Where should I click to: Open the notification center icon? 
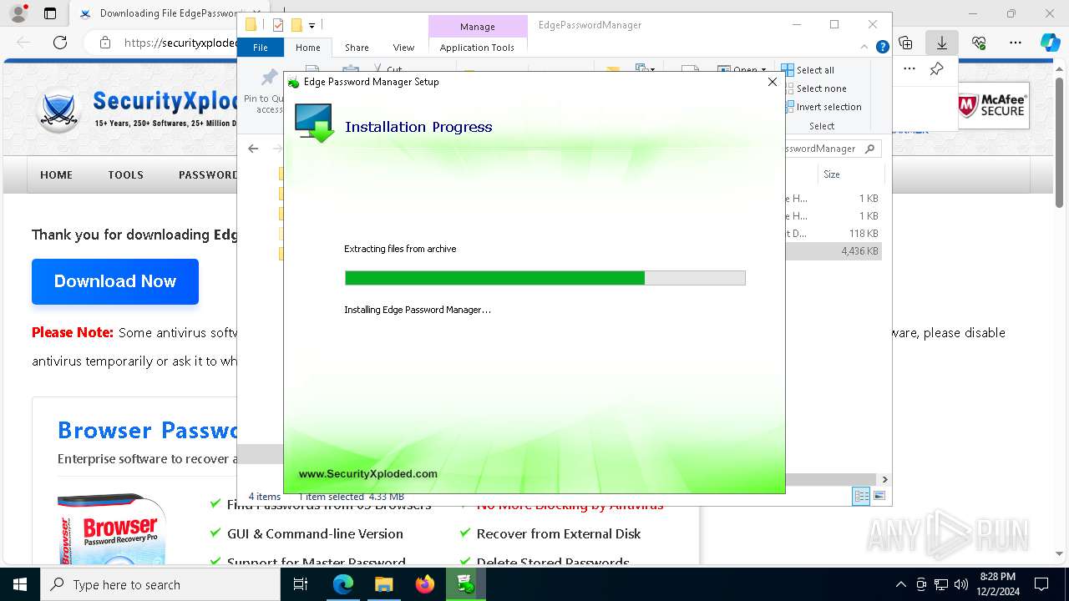click(1041, 584)
